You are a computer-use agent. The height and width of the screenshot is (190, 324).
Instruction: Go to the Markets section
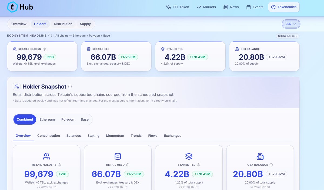point(206,7)
